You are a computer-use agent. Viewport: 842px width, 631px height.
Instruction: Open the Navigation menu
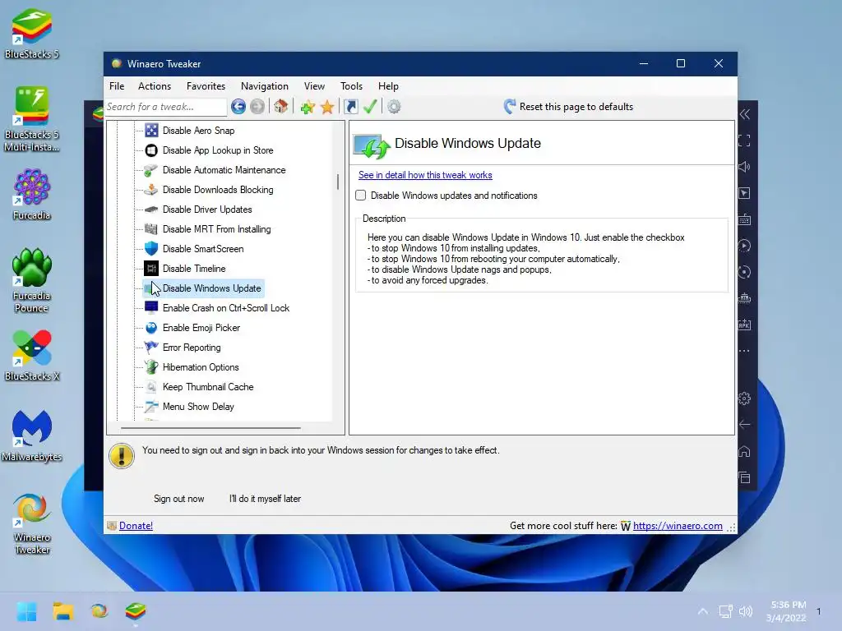(264, 85)
